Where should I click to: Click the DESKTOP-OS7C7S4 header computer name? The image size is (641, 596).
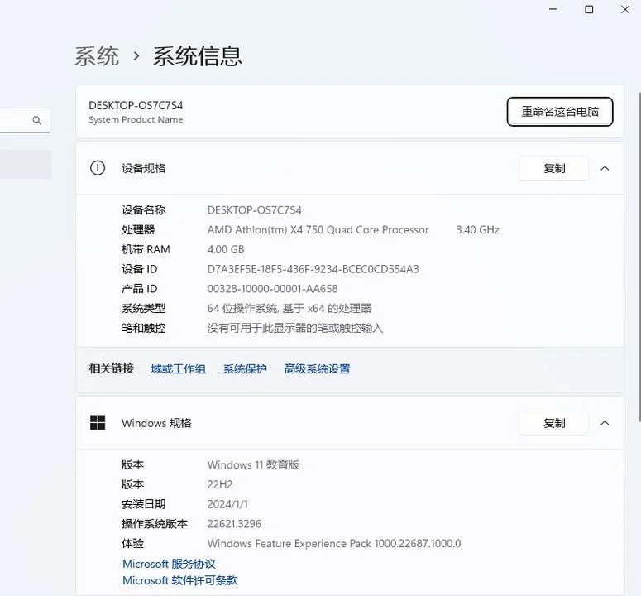(x=136, y=105)
